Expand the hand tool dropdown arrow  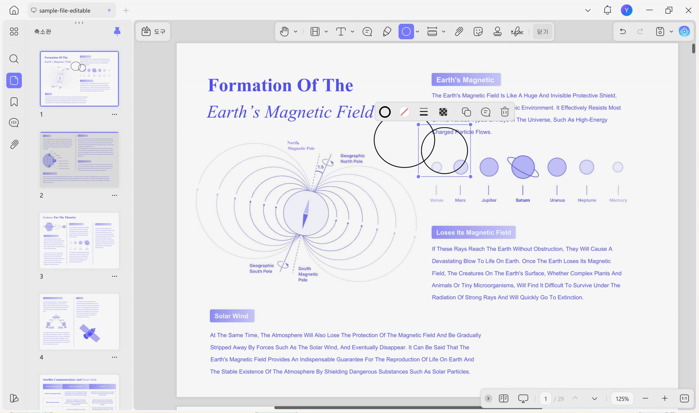[295, 31]
